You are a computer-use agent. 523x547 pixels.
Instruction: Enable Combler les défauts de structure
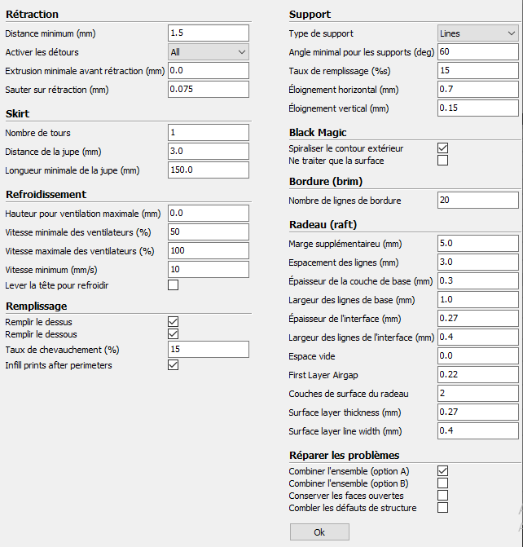443,508
